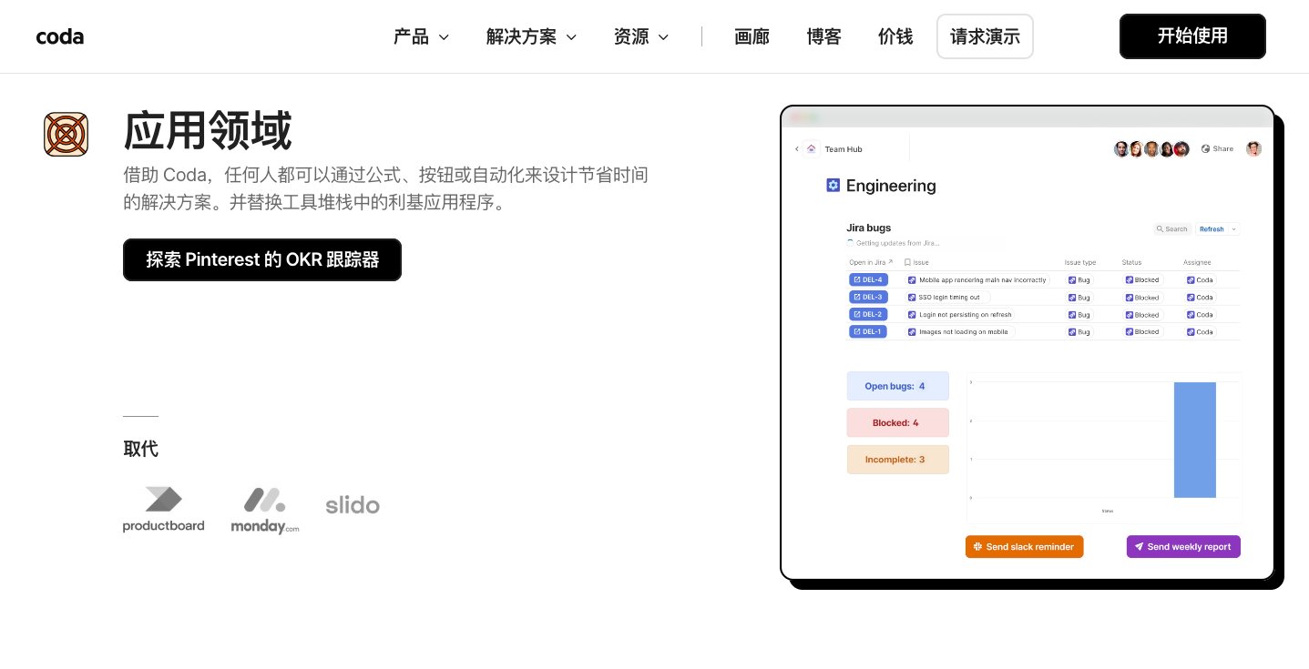Click the coda logo in header
The height and width of the screenshot is (669, 1309).
pyautogui.click(x=60, y=36)
